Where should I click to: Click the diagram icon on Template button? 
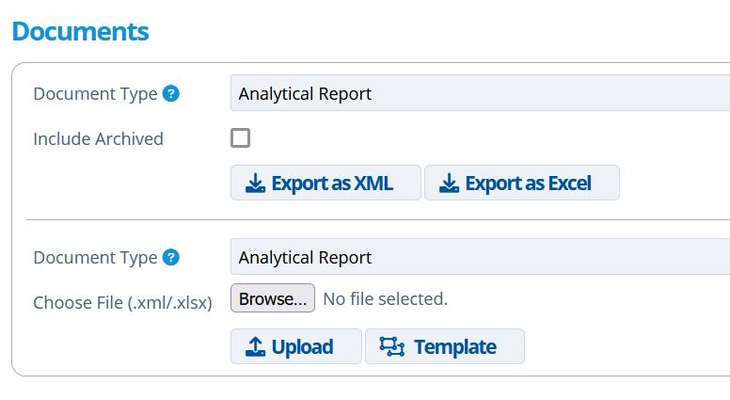(x=392, y=347)
